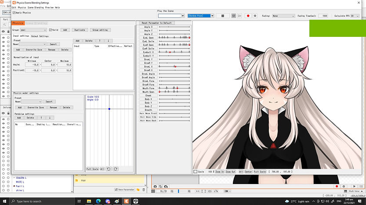Switch to the Output Settings tab
This screenshot has width=366, height=205.
pos(40,36)
